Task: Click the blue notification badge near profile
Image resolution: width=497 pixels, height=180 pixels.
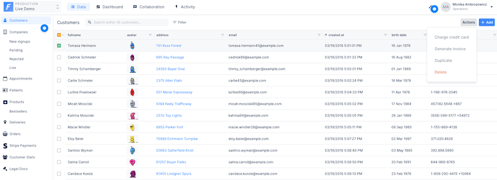Action: 434,9
